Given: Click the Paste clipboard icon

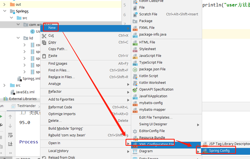Looking at the screenshot, I should [x=44, y=56].
